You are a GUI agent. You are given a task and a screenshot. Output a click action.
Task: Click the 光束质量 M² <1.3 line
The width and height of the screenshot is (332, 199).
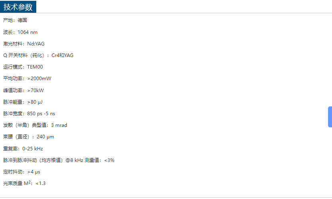24,183
